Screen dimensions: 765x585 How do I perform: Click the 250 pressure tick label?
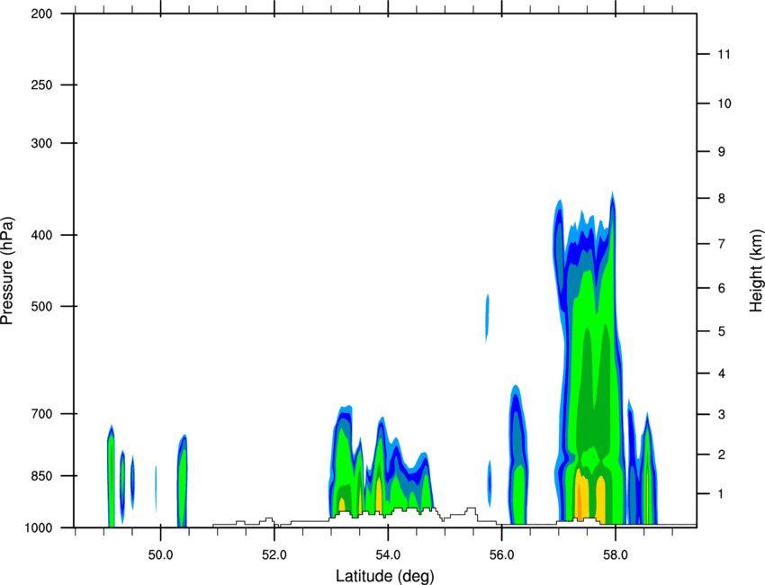[x=41, y=85]
